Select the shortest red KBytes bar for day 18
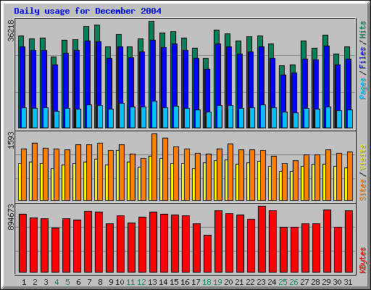Image resolution: width=371 pixels, height=290 pixels. tap(207, 254)
